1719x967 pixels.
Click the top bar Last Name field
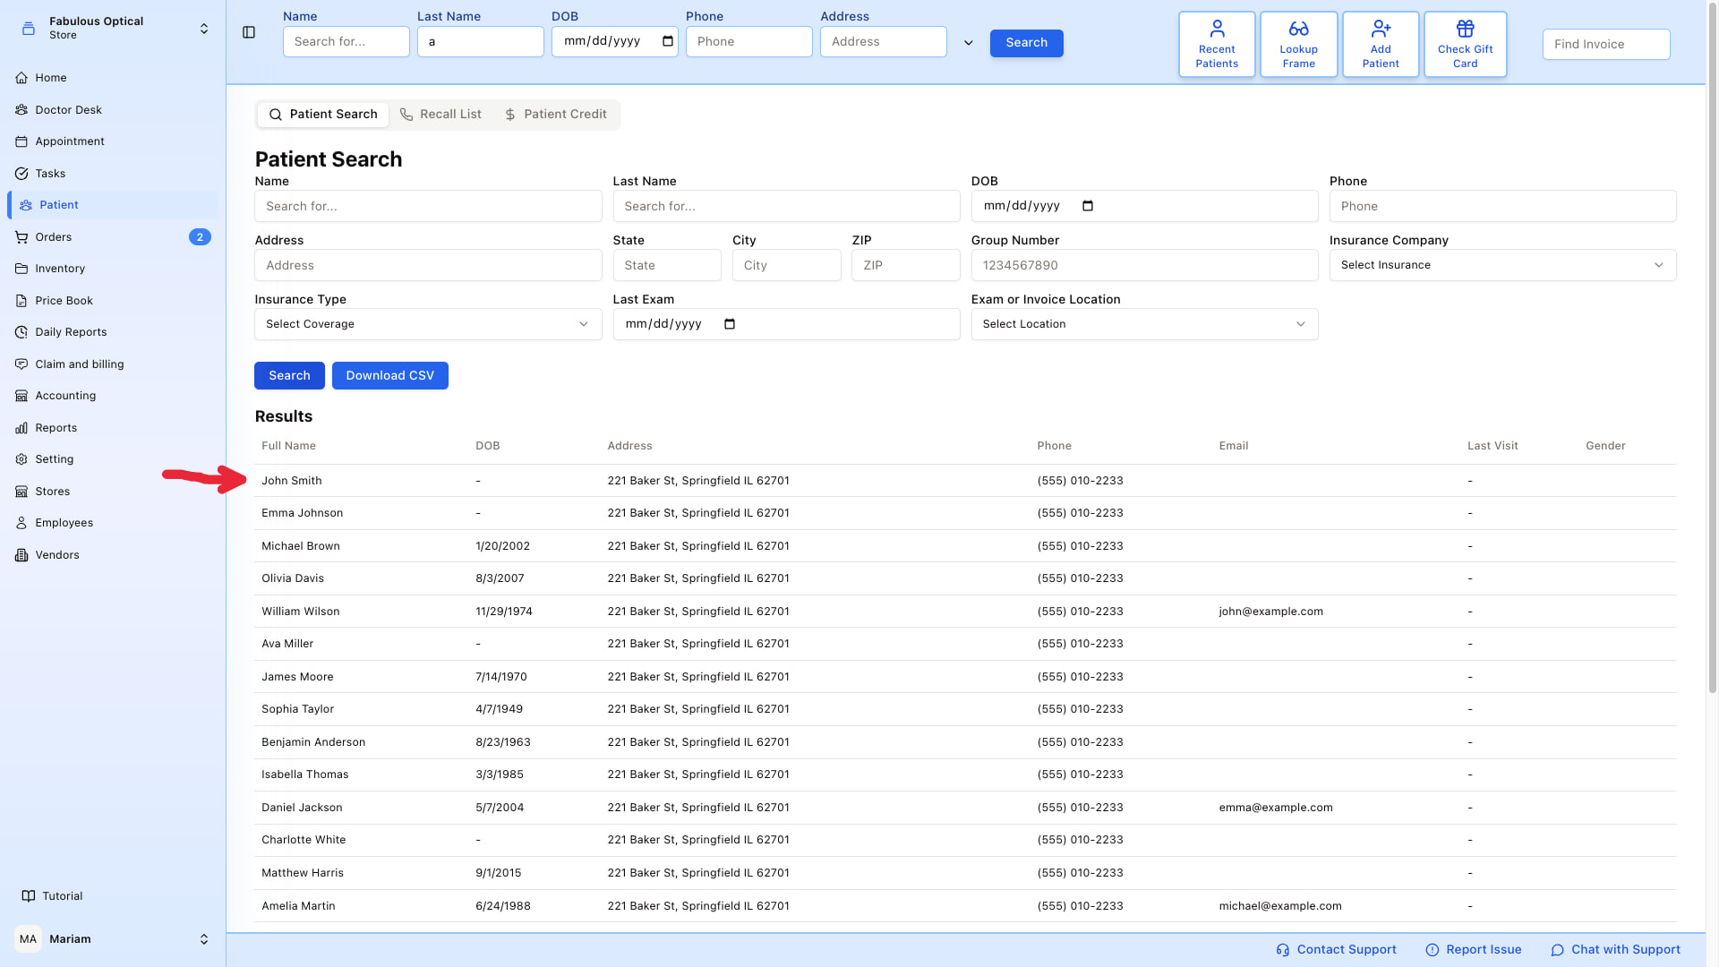click(480, 41)
